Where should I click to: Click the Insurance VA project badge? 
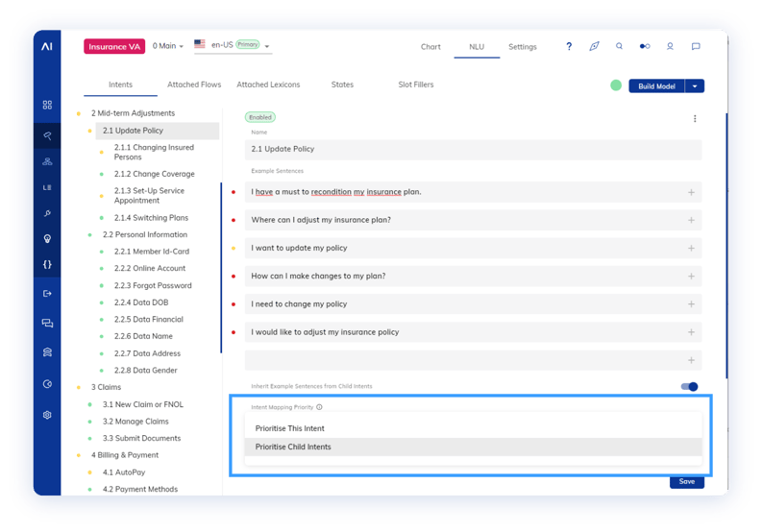(x=114, y=47)
